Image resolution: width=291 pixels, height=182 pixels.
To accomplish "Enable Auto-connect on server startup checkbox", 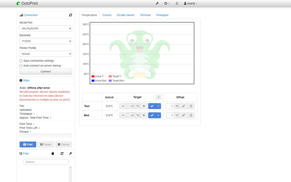I will point(21,66).
